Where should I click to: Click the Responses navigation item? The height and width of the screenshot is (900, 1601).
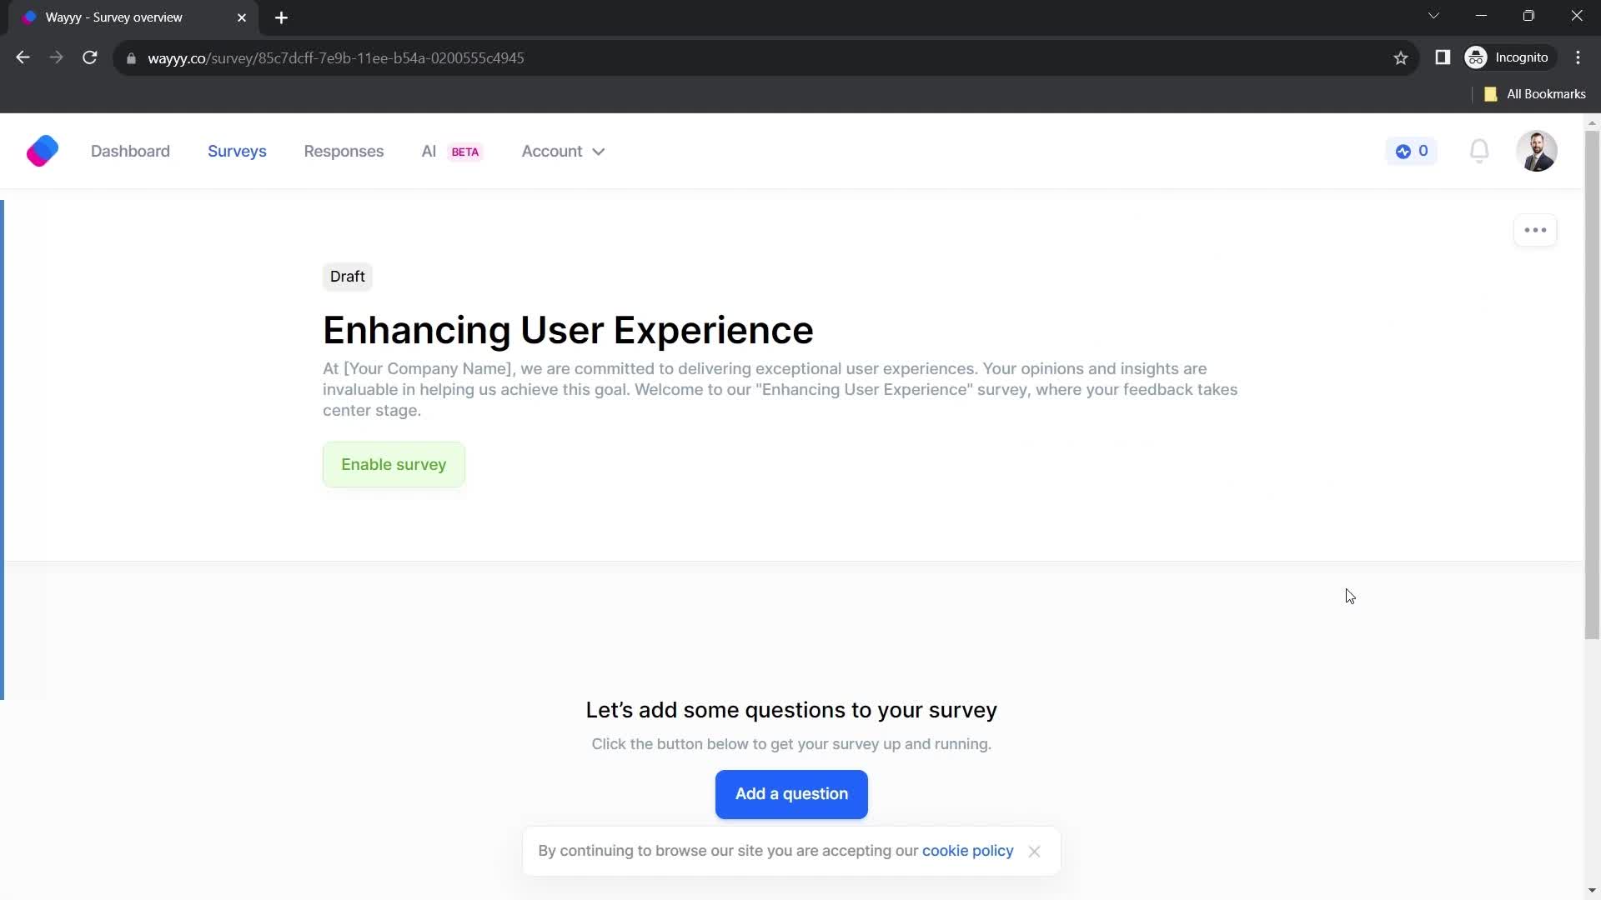coord(344,151)
